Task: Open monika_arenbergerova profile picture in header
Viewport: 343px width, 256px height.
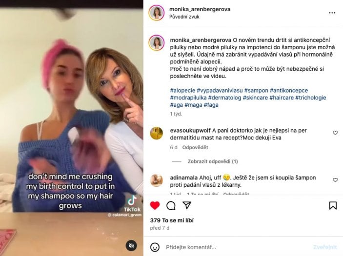Action: (157, 13)
